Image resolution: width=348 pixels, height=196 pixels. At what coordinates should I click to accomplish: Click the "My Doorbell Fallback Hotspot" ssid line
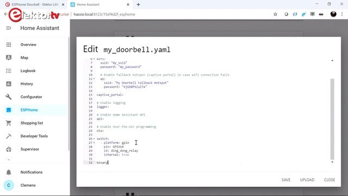tap(136, 83)
